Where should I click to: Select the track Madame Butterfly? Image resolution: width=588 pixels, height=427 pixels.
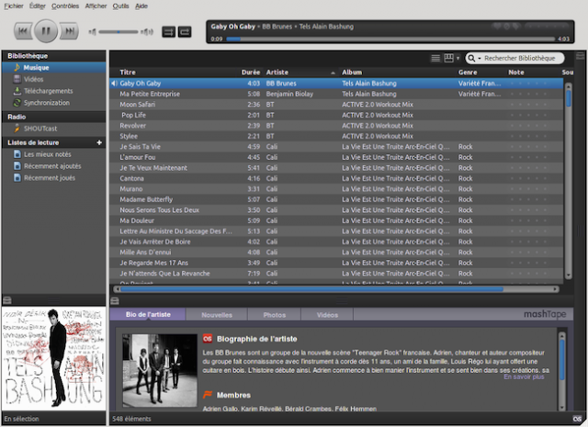pyautogui.click(x=336, y=199)
